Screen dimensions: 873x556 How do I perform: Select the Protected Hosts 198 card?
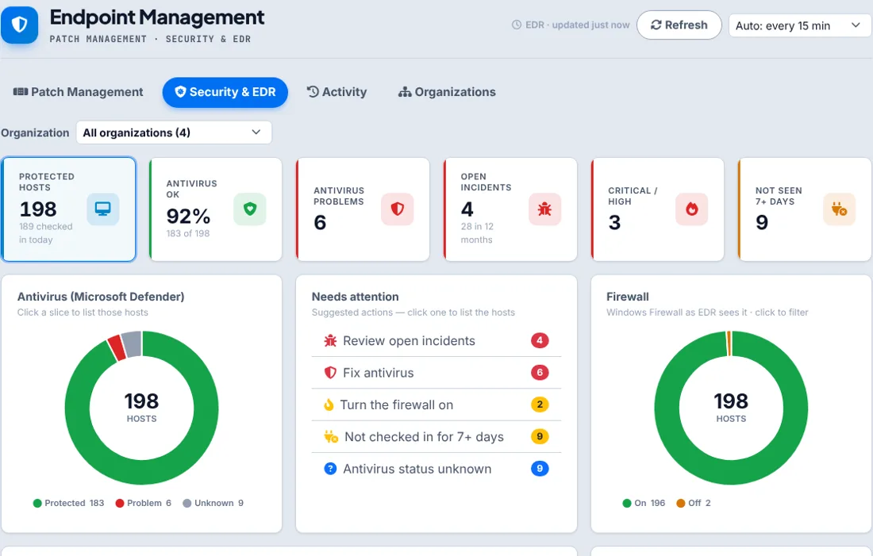click(68, 209)
